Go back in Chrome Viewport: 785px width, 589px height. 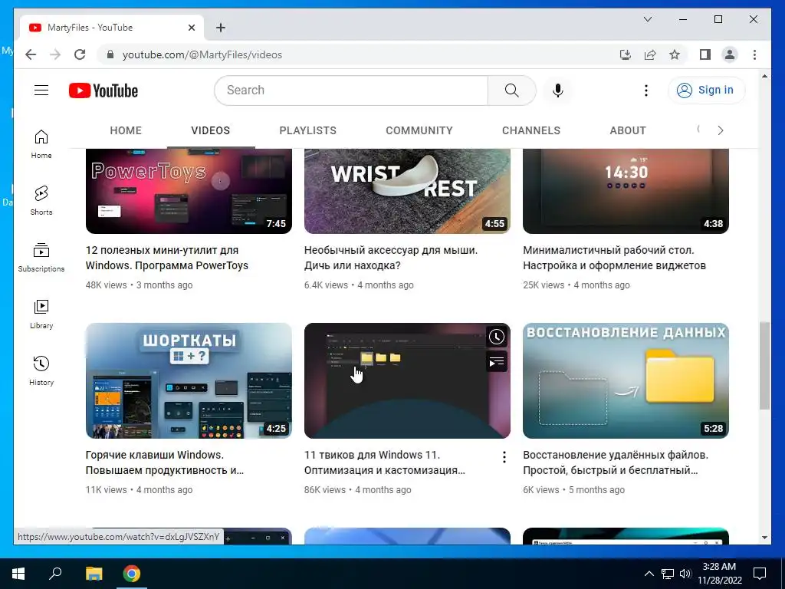(31, 54)
